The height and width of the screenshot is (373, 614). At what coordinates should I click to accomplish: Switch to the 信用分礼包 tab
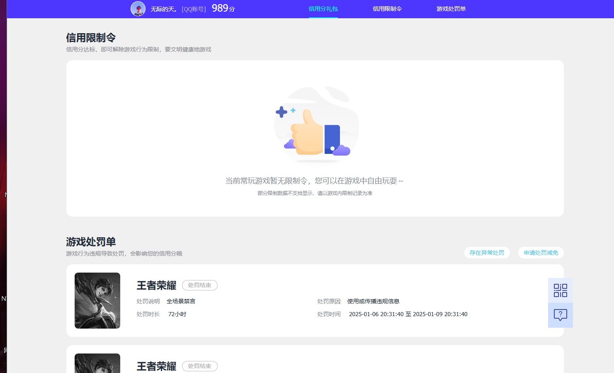click(323, 8)
